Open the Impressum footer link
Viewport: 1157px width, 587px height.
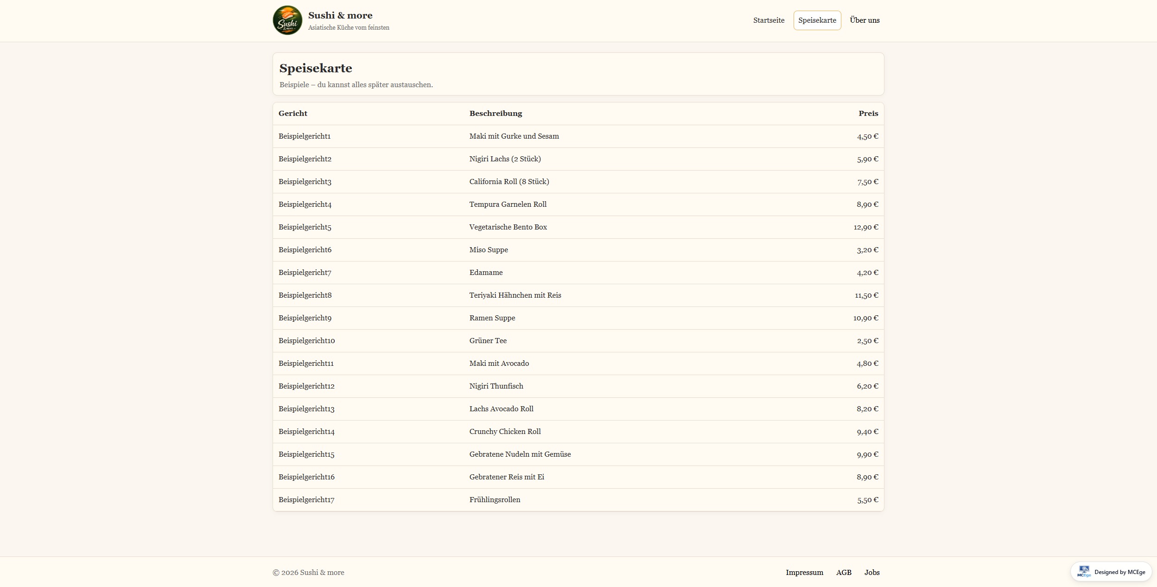[804, 573]
